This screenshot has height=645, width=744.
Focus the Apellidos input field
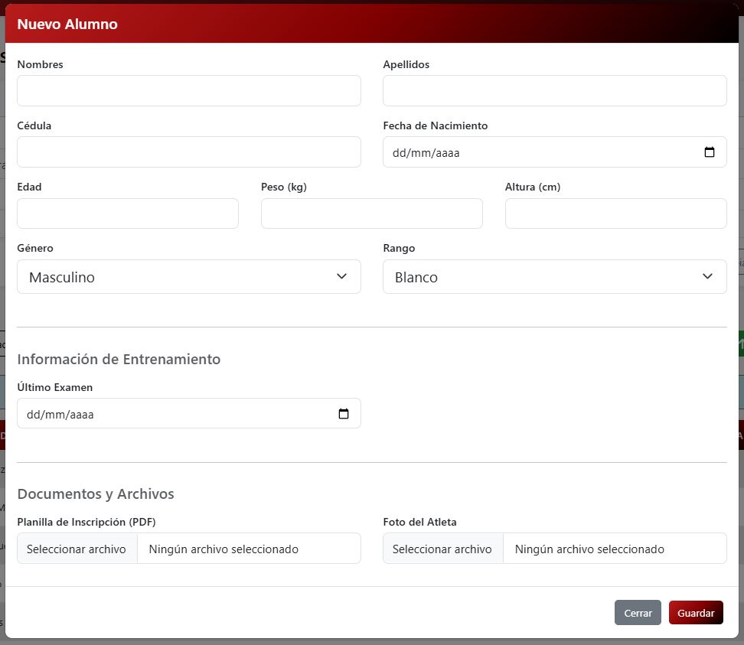(554, 91)
